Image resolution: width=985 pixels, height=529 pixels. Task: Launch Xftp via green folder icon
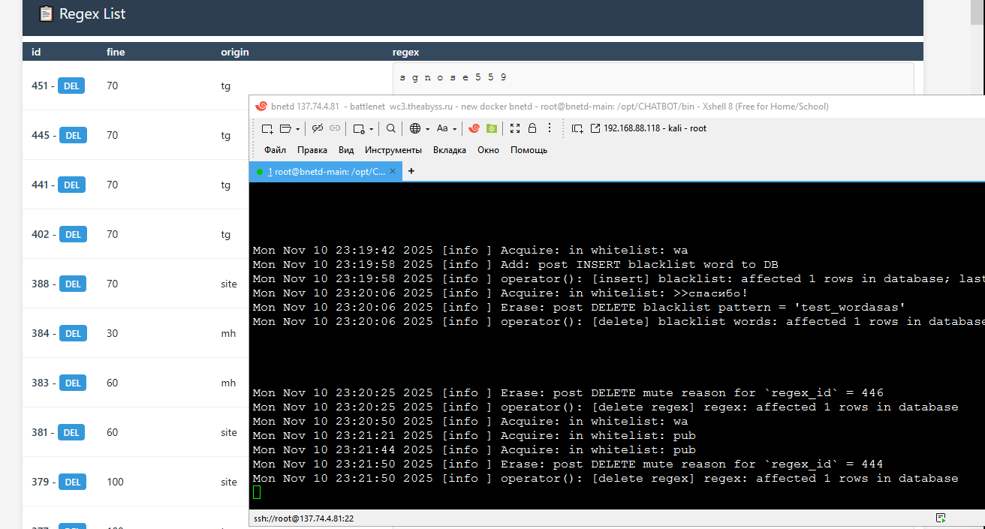[x=491, y=128]
